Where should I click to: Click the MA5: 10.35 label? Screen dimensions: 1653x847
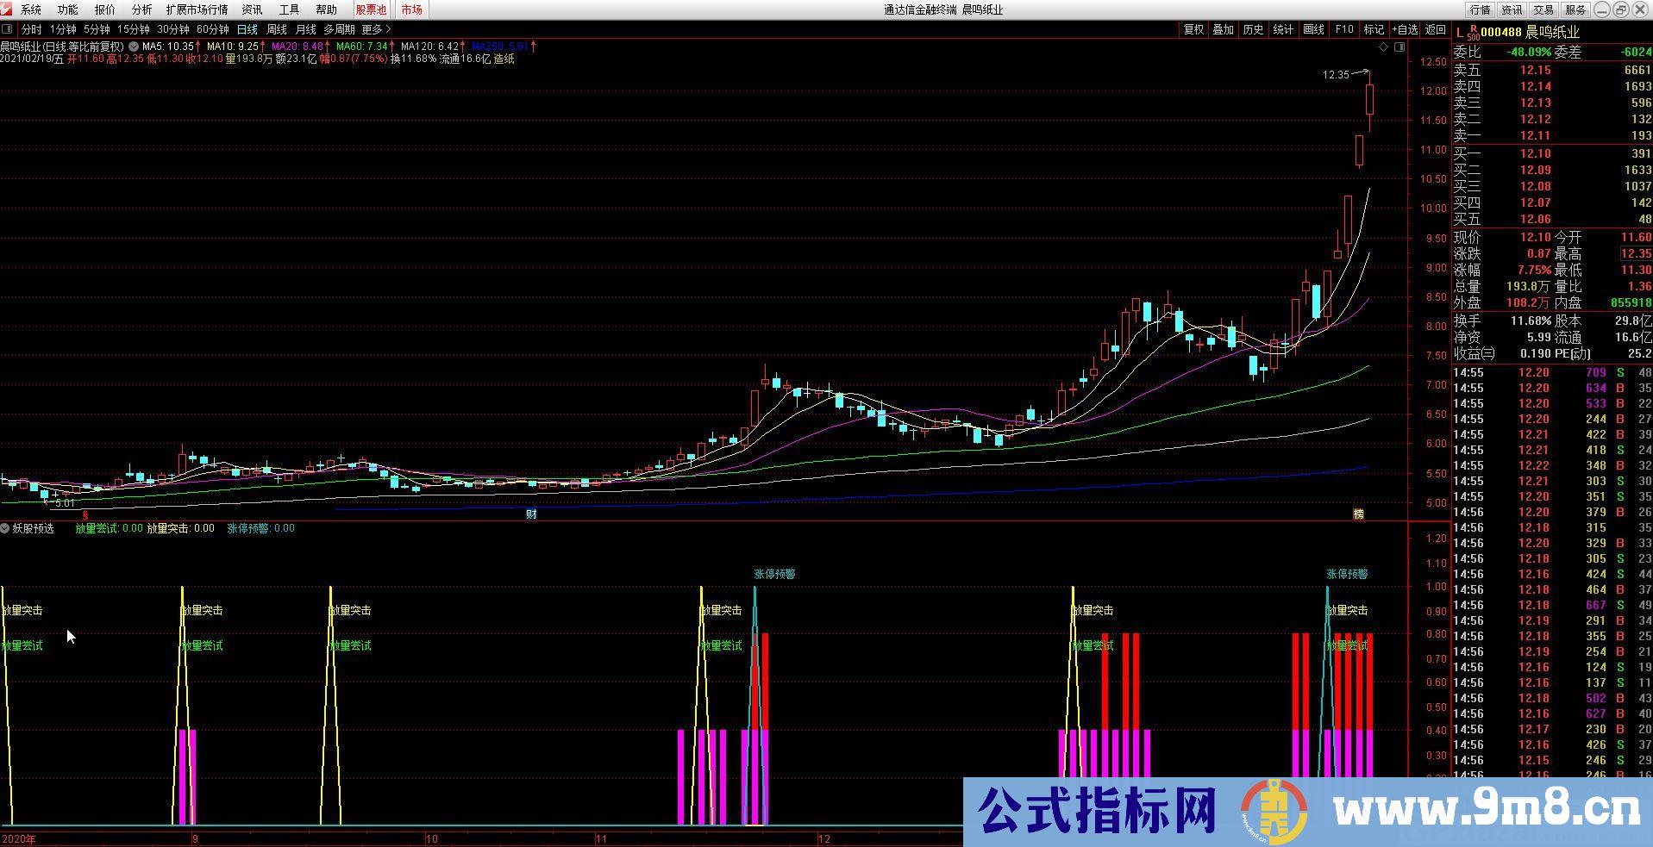(168, 46)
